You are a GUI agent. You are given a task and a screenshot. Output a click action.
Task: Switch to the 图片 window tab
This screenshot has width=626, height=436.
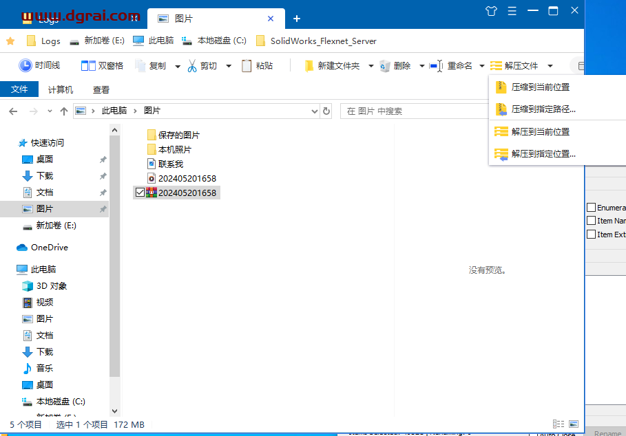pos(216,19)
